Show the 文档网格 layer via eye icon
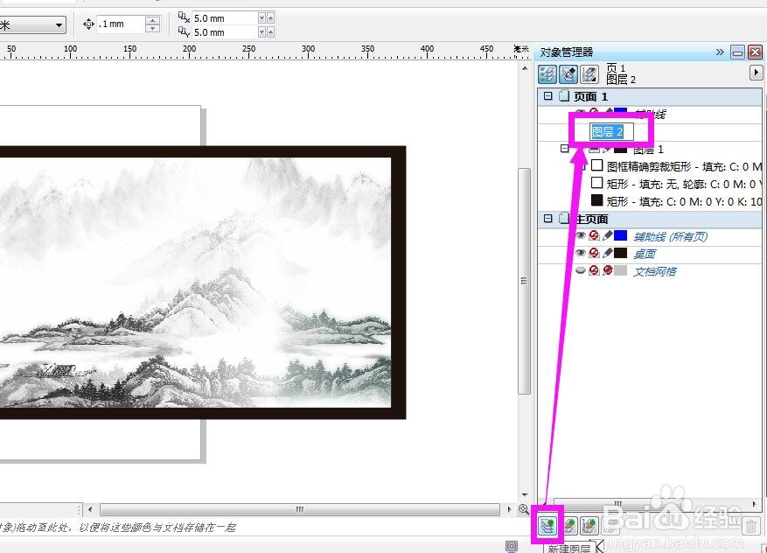767x553 pixels. point(581,271)
